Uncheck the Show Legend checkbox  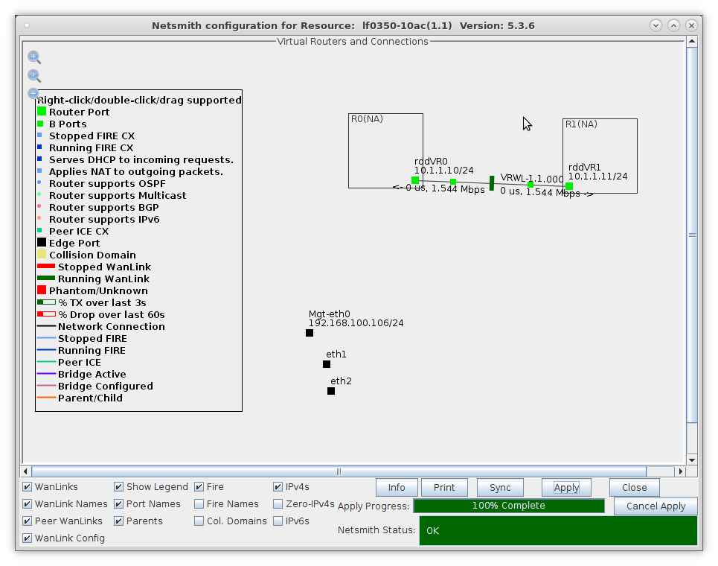point(119,487)
